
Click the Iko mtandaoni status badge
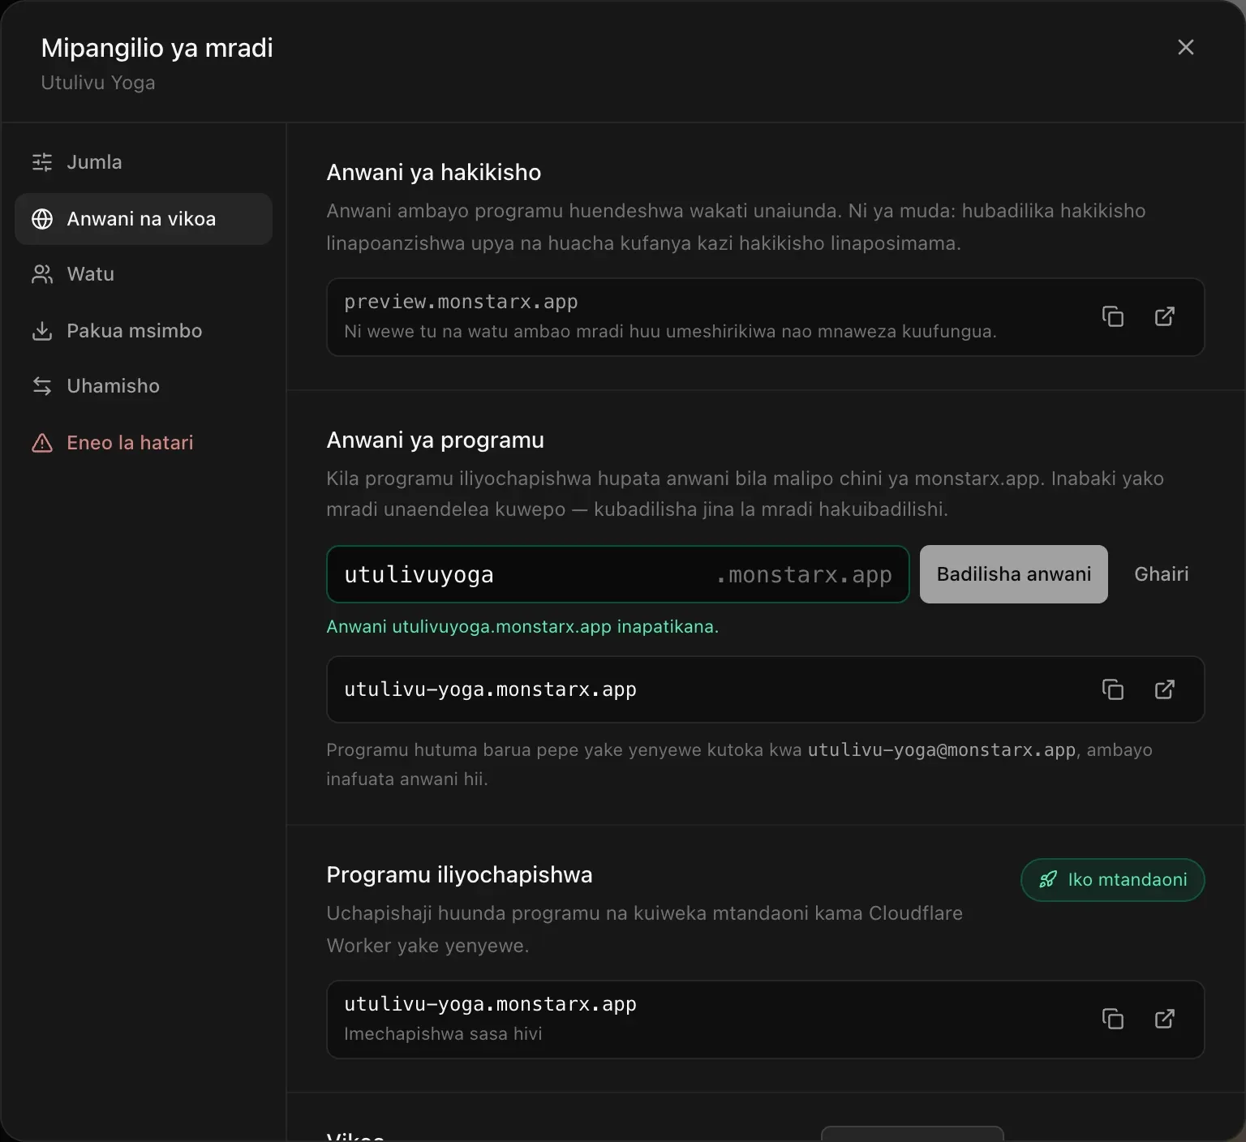point(1113,880)
